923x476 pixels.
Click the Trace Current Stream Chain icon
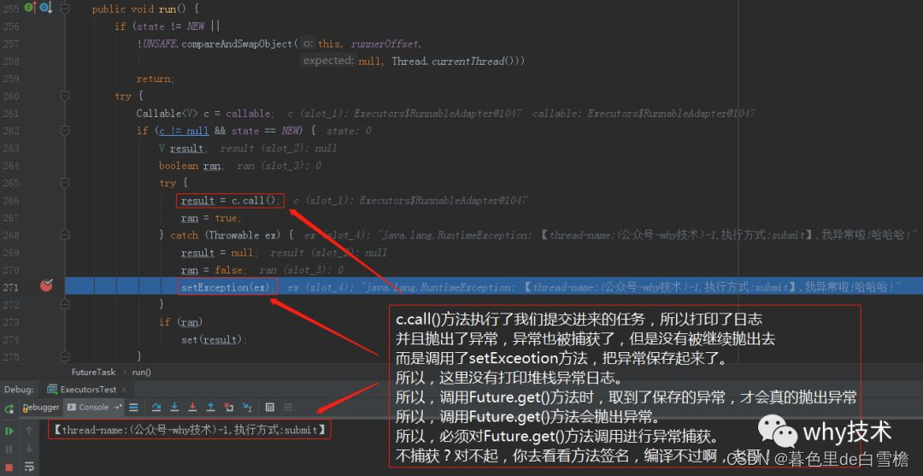tap(288, 407)
